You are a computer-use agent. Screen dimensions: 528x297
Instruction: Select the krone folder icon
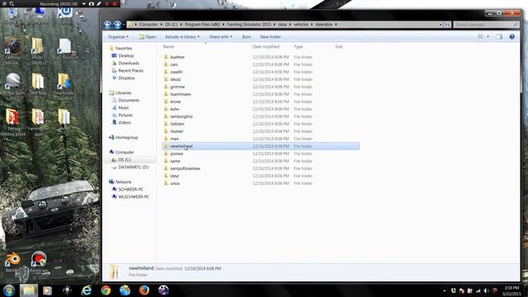click(166, 101)
